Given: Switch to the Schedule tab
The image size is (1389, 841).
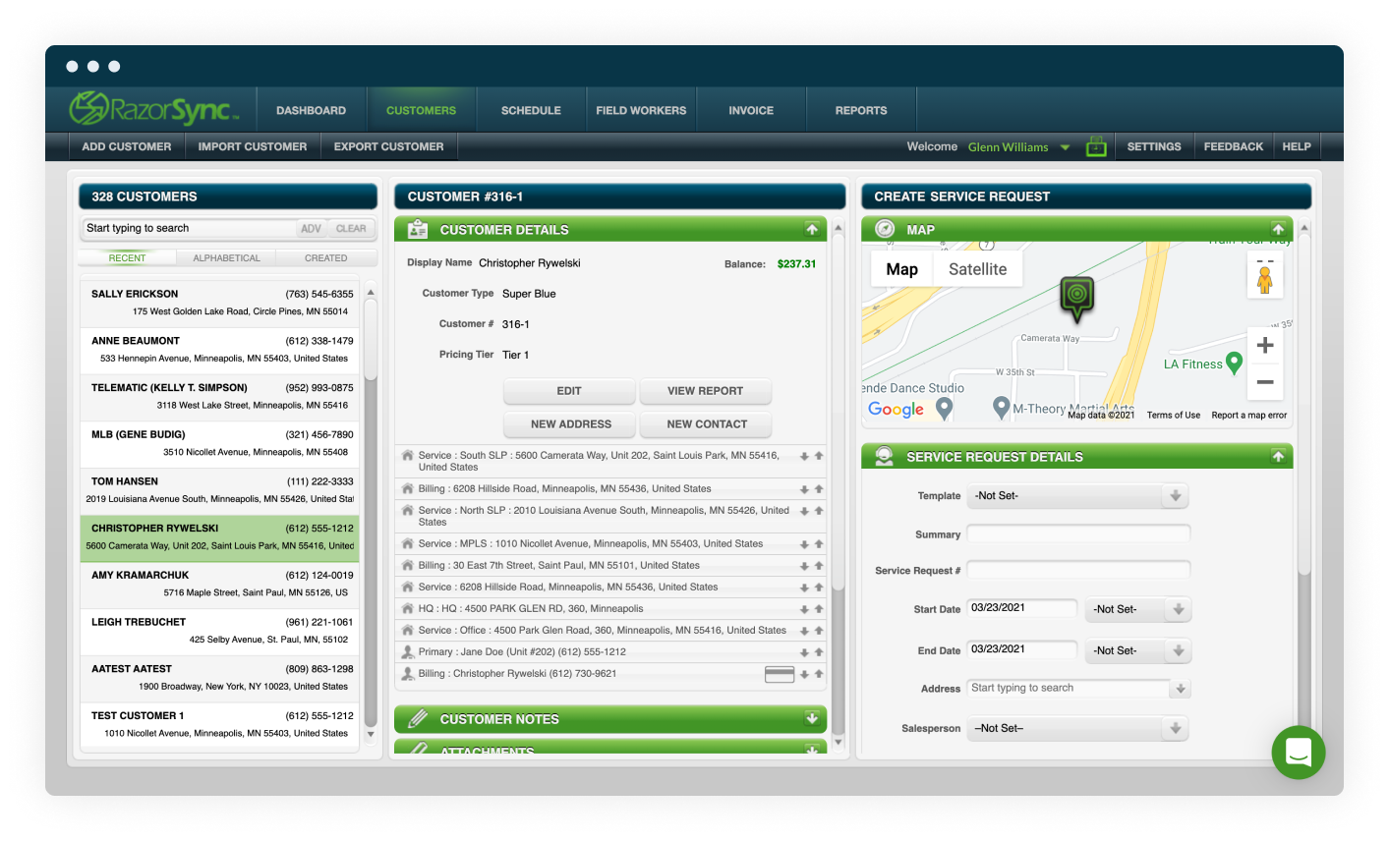Looking at the screenshot, I should [531, 109].
